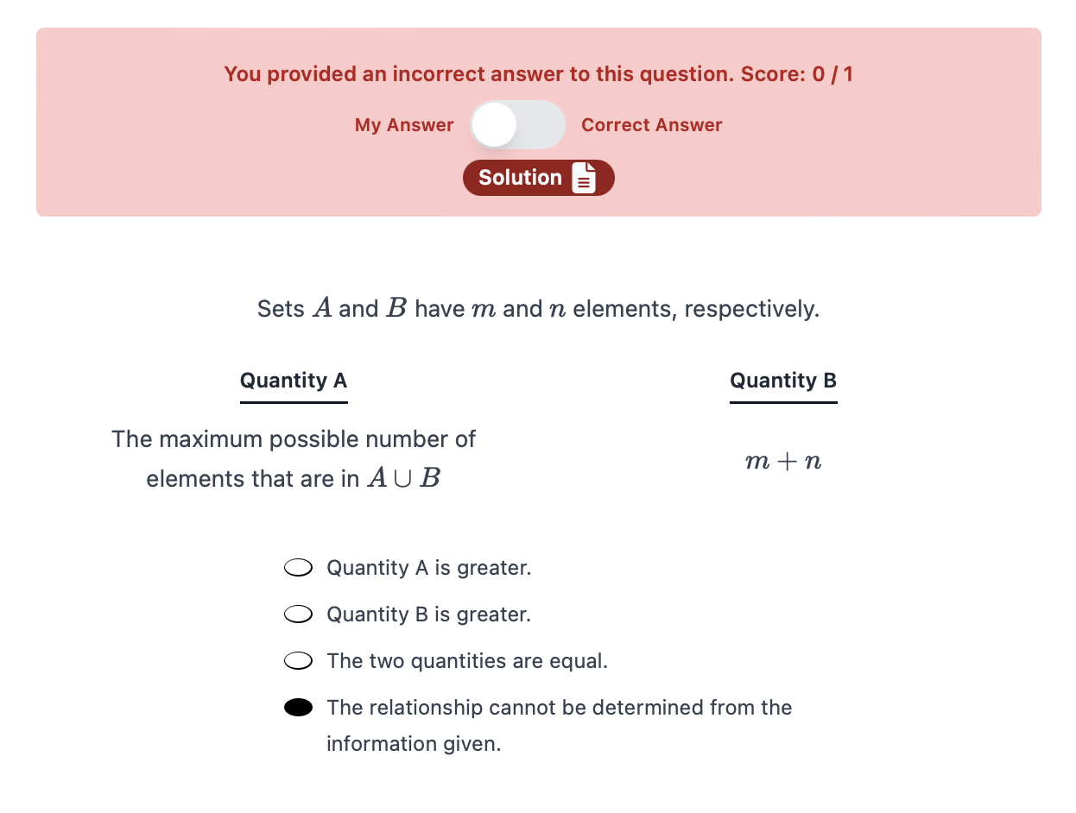
Task: Click the "Quantity B is greater." option text
Action: [x=428, y=614]
